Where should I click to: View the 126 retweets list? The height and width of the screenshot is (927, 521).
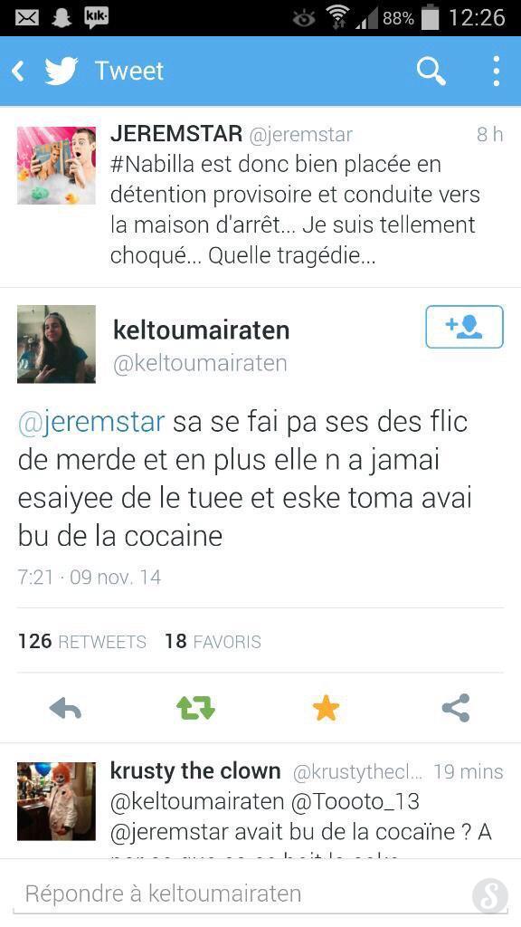82,642
